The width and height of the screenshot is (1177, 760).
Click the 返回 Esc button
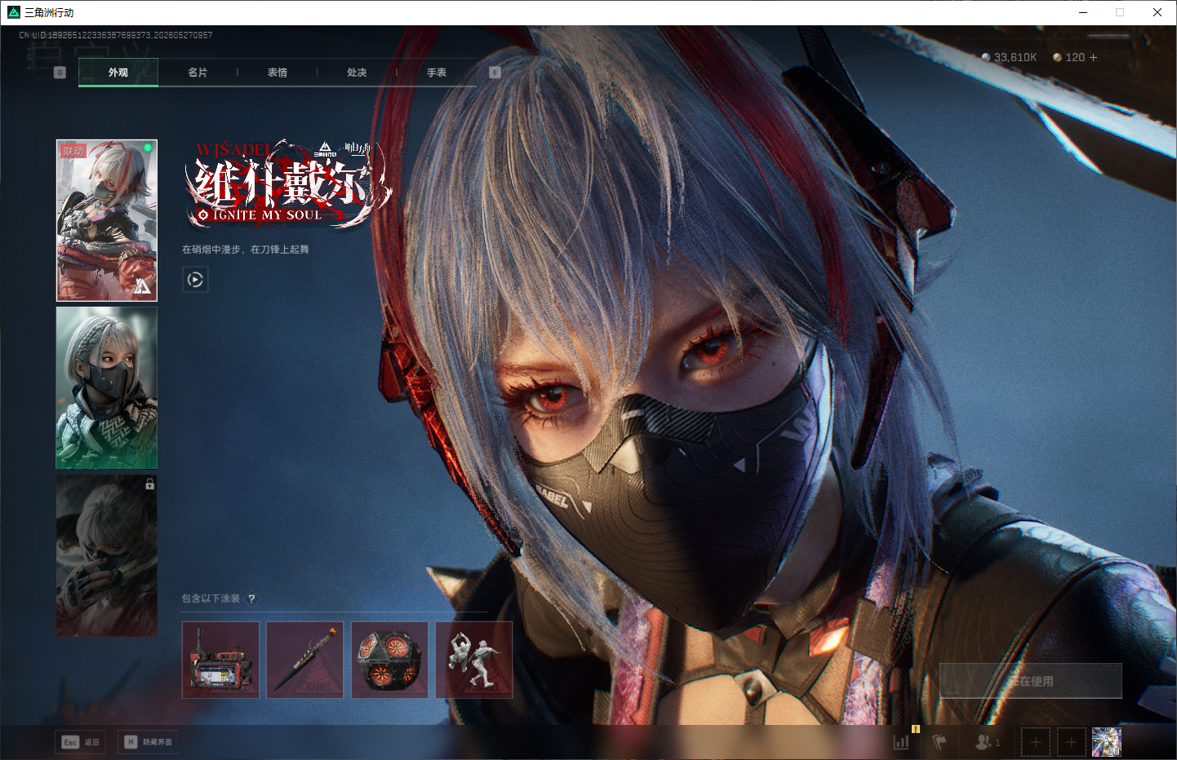coord(81,742)
